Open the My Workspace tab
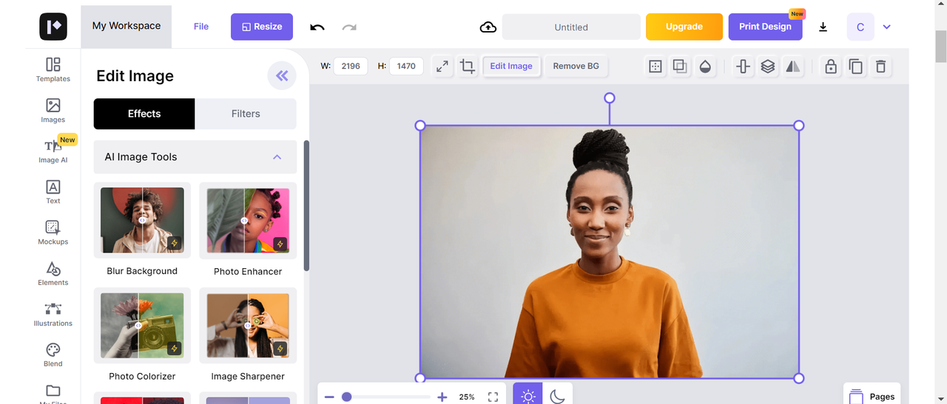Image resolution: width=947 pixels, height=404 pixels. click(127, 26)
